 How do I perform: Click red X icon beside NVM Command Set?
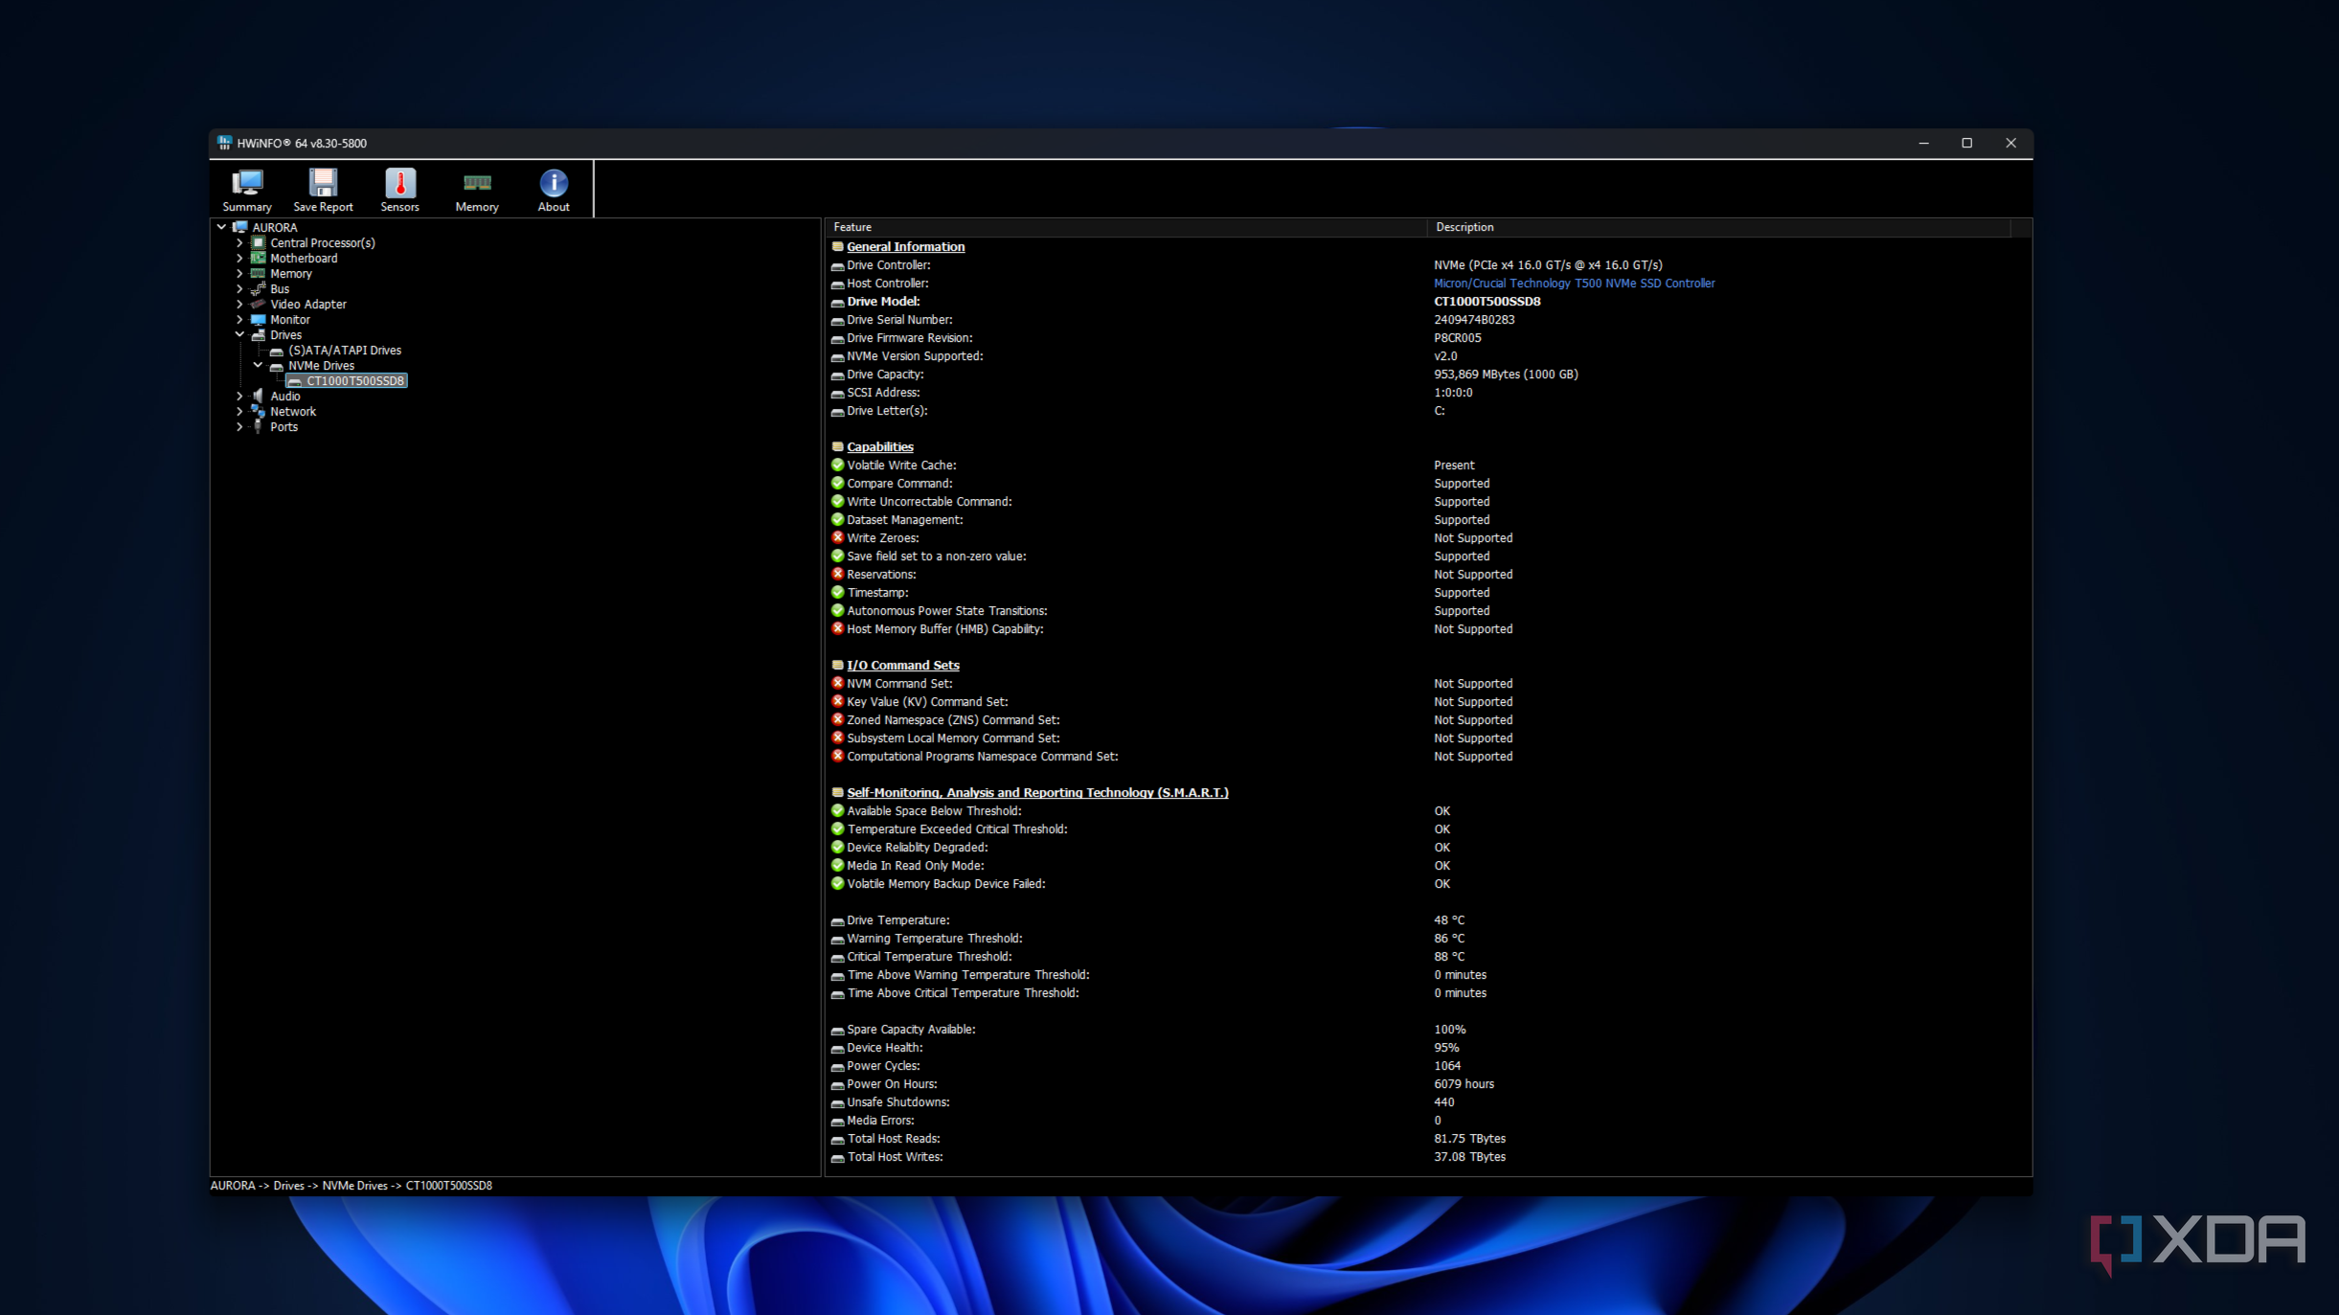coord(837,683)
